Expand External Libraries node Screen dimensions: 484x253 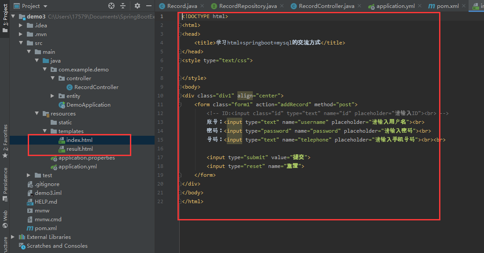pyautogui.click(x=13, y=237)
